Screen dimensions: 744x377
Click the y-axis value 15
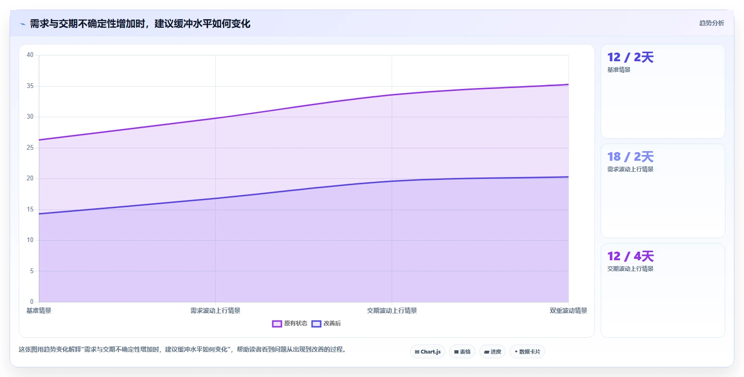point(30,210)
